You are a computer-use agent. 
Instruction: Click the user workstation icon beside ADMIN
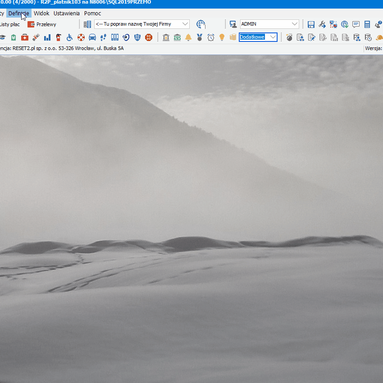tap(233, 24)
